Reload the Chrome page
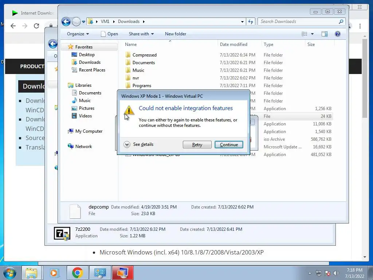This screenshot has width=373, height=280. tap(36, 26)
